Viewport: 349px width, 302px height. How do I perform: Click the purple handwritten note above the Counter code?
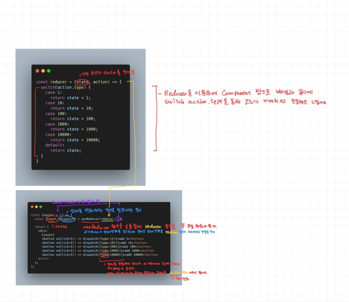click(76, 202)
